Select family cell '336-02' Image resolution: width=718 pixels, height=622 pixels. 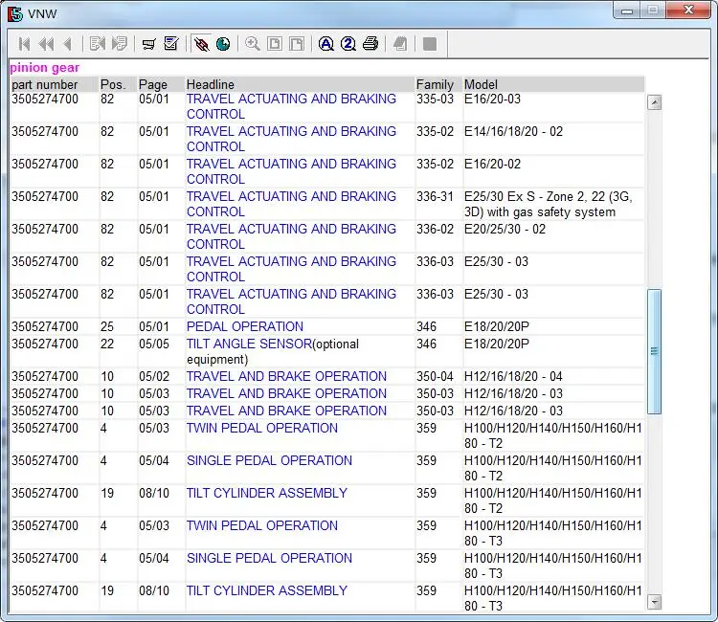coord(435,229)
